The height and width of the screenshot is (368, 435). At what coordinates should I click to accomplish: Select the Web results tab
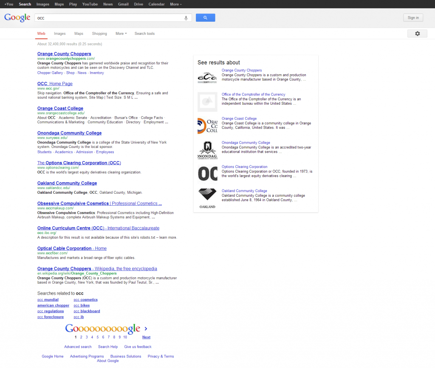pyautogui.click(x=41, y=33)
